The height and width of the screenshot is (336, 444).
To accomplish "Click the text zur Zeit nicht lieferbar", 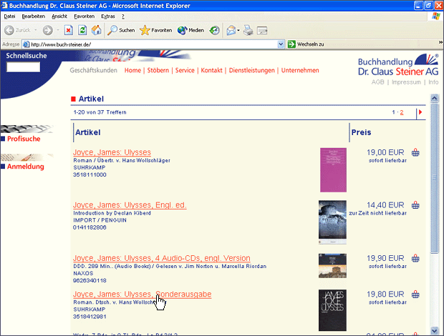I will [377, 213].
